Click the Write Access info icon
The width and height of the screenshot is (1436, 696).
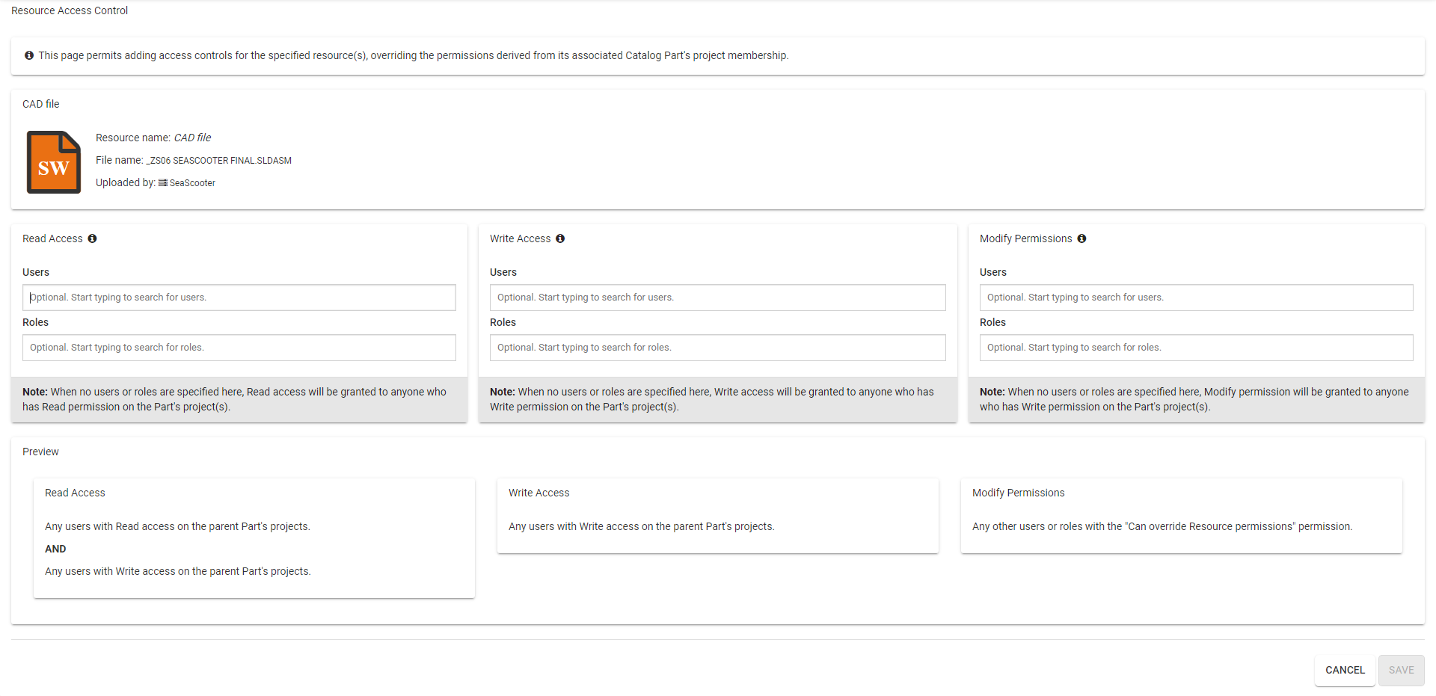pos(560,238)
